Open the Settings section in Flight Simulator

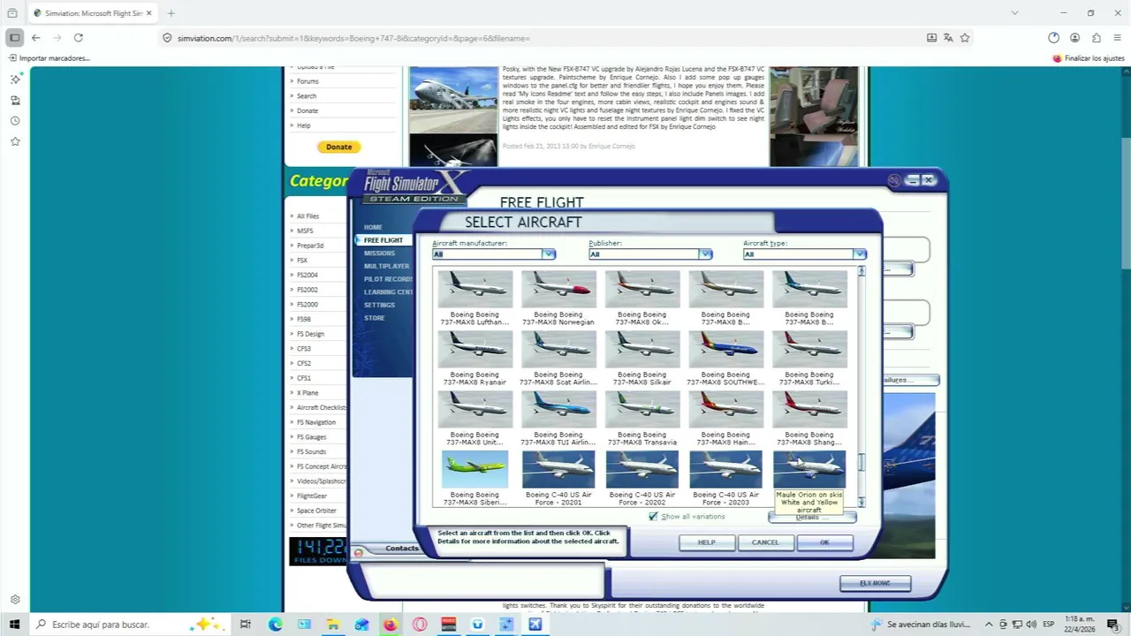coord(379,305)
